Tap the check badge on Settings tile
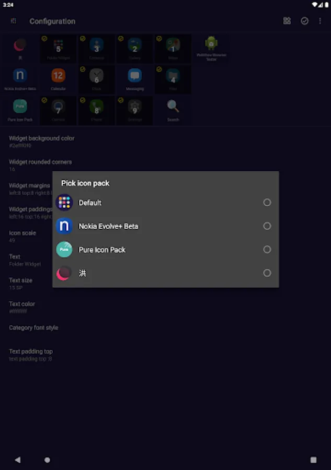Screen dimensions: 331x470 tap(121, 100)
